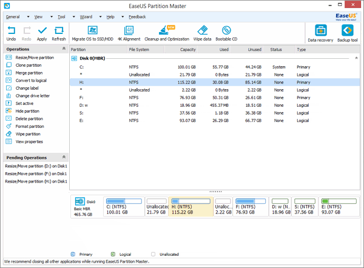Select the F: partition row
This screenshot has width=364, height=268.
click(215, 98)
